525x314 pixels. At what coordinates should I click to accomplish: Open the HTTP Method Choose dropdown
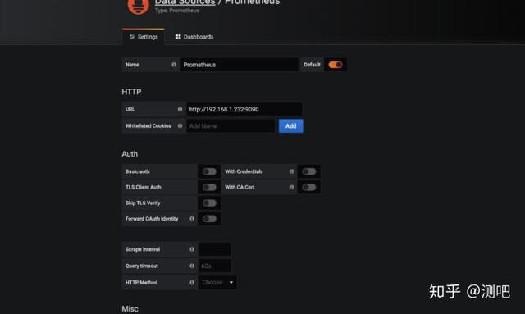click(x=217, y=282)
